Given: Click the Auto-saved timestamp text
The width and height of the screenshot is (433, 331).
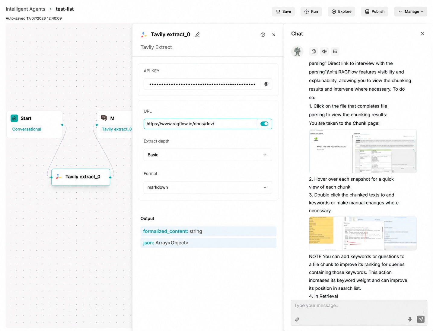Looking at the screenshot, I should (x=34, y=18).
